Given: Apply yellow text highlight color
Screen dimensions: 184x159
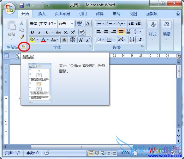Looking at the screenshot, I should tap(32, 40).
